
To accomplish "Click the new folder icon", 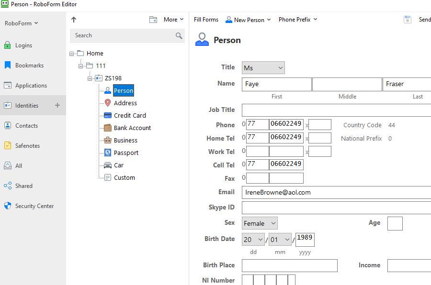I will [153, 20].
